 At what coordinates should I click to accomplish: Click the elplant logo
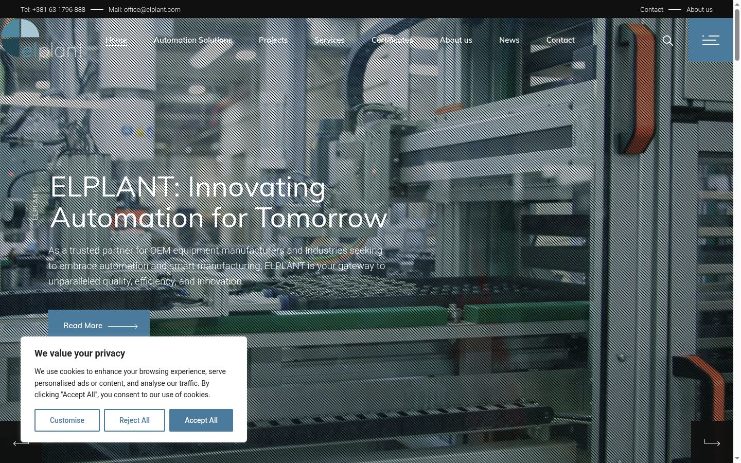pyautogui.click(x=42, y=40)
